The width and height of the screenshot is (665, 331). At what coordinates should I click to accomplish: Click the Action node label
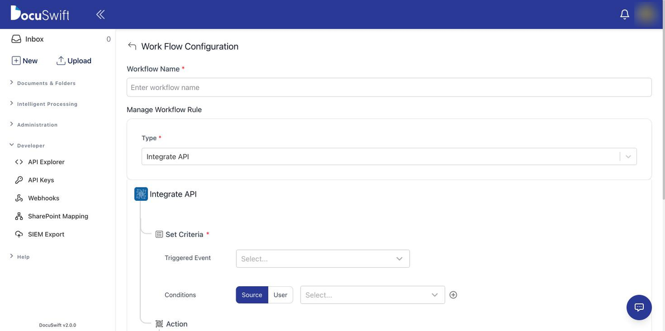[177, 324]
